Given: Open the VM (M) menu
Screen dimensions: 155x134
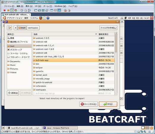Looking at the screenshot, I should (x=38, y=6).
